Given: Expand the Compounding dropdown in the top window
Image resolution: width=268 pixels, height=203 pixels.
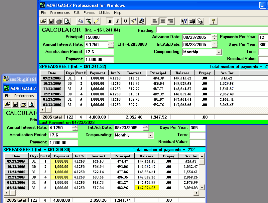Looking at the screenshot, I should tap(219, 52).
